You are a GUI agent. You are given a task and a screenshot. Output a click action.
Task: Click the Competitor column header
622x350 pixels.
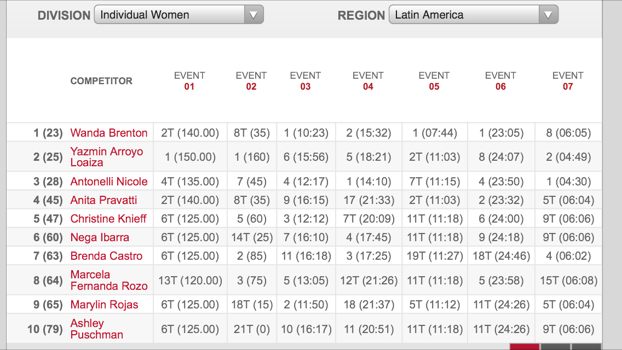coord(101,81)
